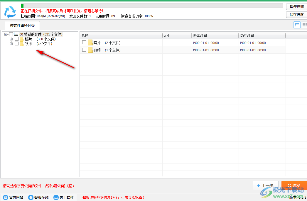Click the 暂停扫描 button
307x201 pixels.
[x=297, y=7]
